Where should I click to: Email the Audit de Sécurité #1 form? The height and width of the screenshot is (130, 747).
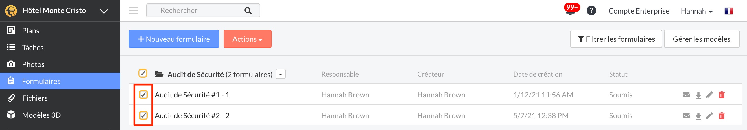(686, 95)
